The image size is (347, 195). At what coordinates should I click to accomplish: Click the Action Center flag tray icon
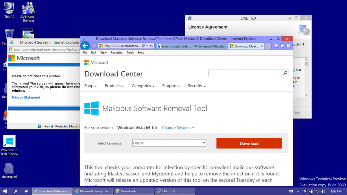(x=305, y=191)
